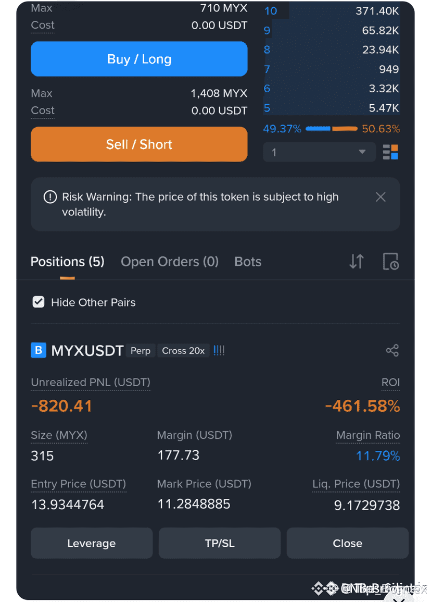Switch to Open Orders tab
431x602 pixels.
coord(170,262)
